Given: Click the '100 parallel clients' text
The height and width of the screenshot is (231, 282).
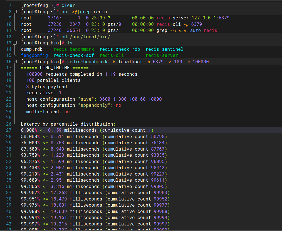Looking at the screenshot, I should (x=53, y=80).
